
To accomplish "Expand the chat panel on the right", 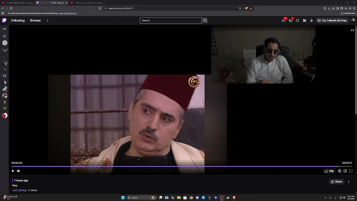I will pyautogui.click(x=352, y=30).
